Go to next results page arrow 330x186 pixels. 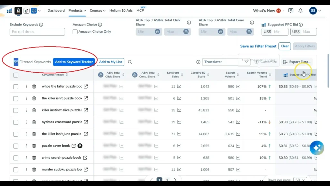[x=175, y=180]
